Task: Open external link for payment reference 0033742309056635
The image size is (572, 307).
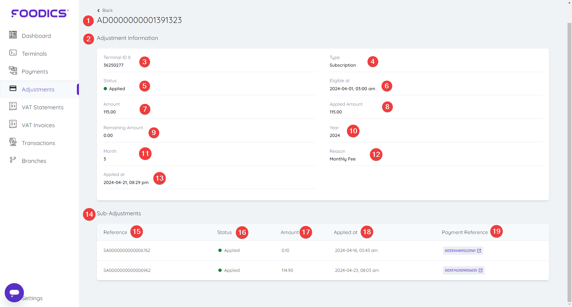Action: click(481, 270)
